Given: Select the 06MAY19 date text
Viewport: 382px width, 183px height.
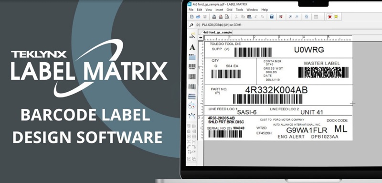Looking at the screenshot, I should pyautogui.click(x=273, y=80).
